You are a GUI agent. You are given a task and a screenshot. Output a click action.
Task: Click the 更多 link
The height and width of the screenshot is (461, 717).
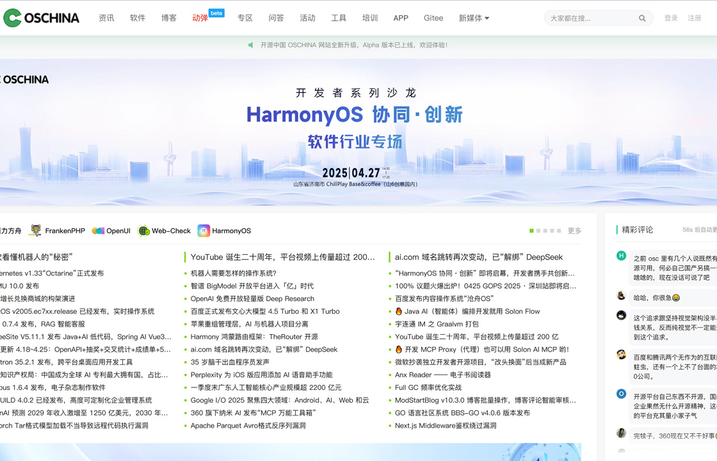point(574,231)
